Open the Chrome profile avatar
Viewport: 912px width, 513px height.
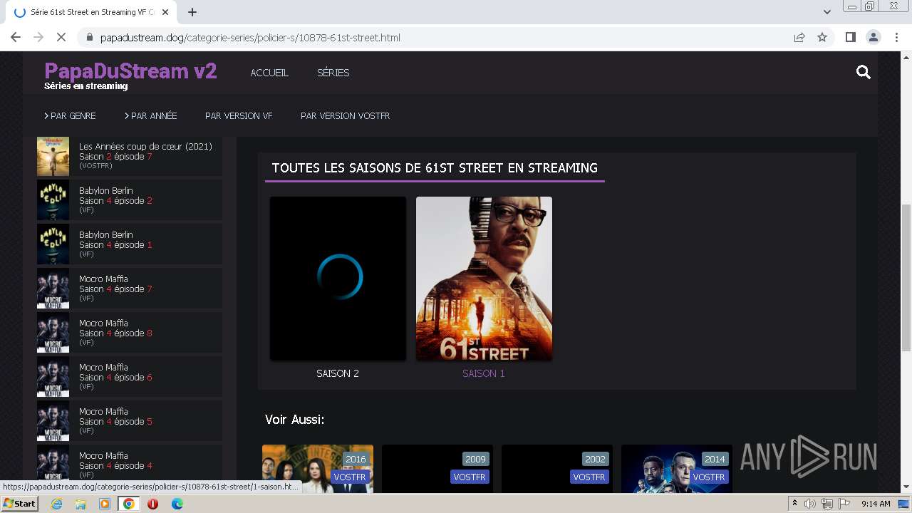tap(873, 37)
